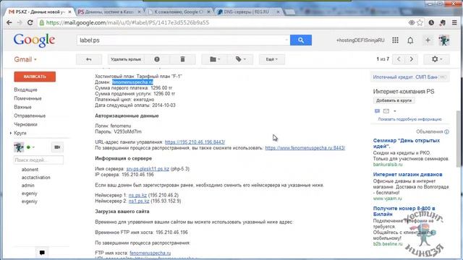Screen dimensions: 463x260
Task: Open the Gmail product switcher dropdown
Action: click(x=25, y=59)
